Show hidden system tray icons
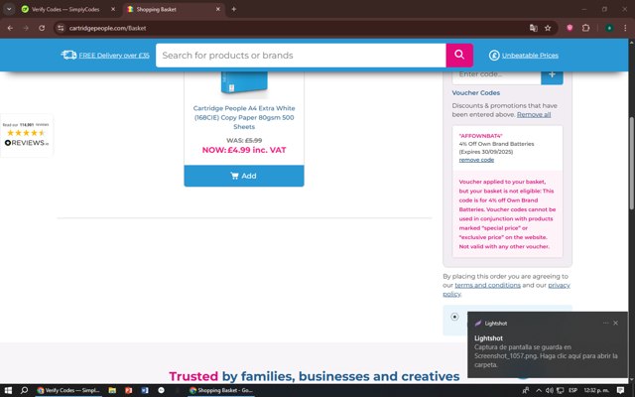 point(539,390)
